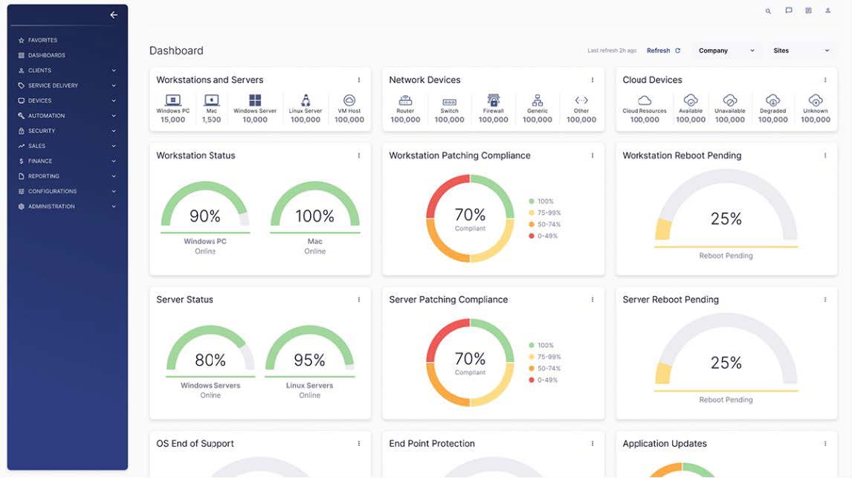The width and height of the screenshot is (852, 478).
Task: Click the Generic network device icon
Action: [538, 100]
